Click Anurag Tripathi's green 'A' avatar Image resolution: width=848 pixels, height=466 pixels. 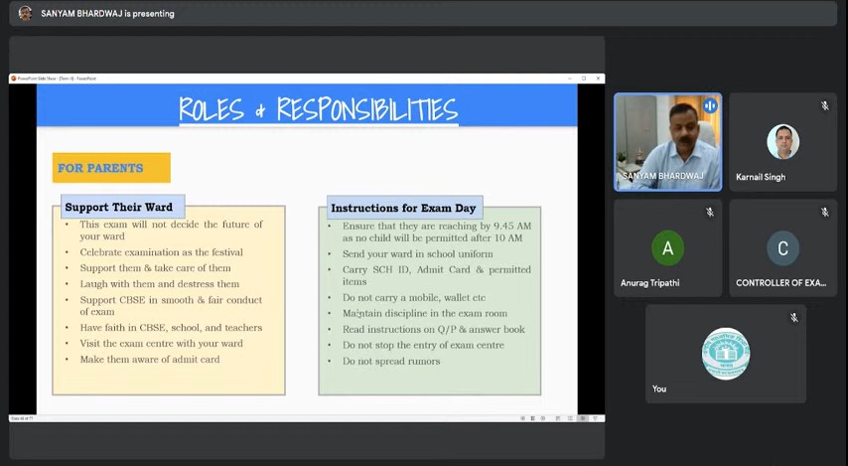(667, 247)
